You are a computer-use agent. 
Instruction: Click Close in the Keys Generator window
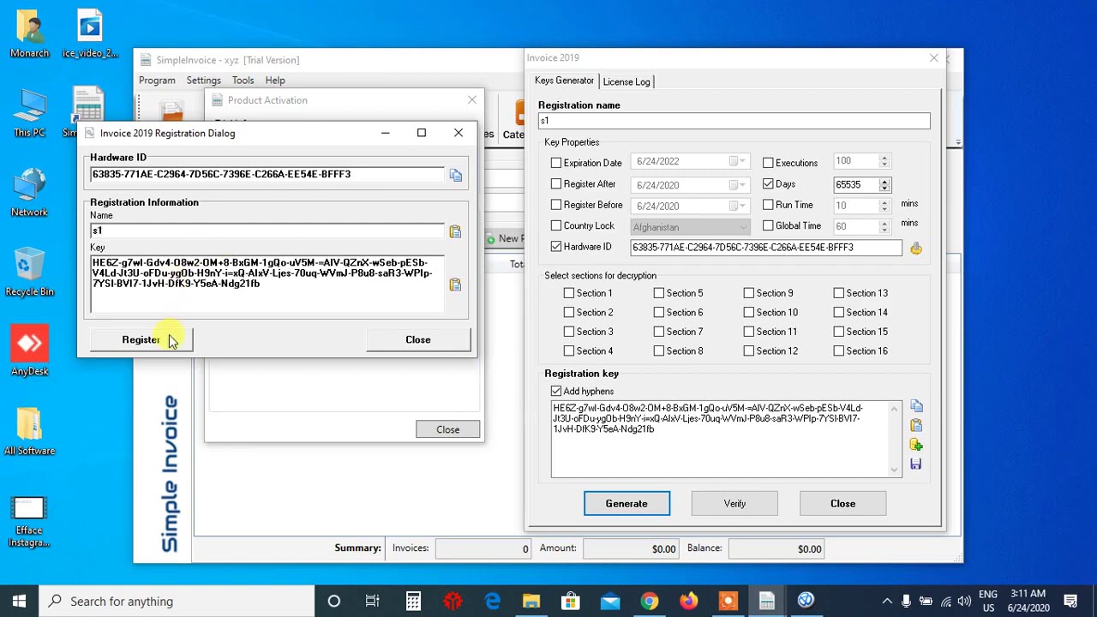click(x=842, y=504)
